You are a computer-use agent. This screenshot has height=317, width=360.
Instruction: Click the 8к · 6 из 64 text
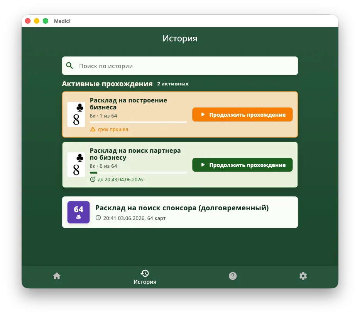[x=103, y=166]
